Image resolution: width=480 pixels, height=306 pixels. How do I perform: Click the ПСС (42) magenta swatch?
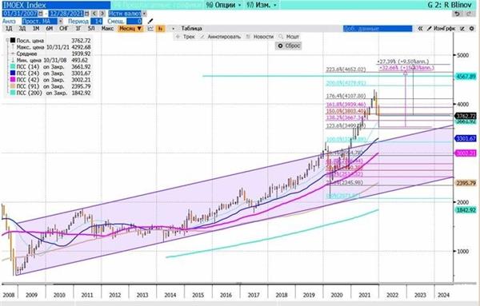13,80
